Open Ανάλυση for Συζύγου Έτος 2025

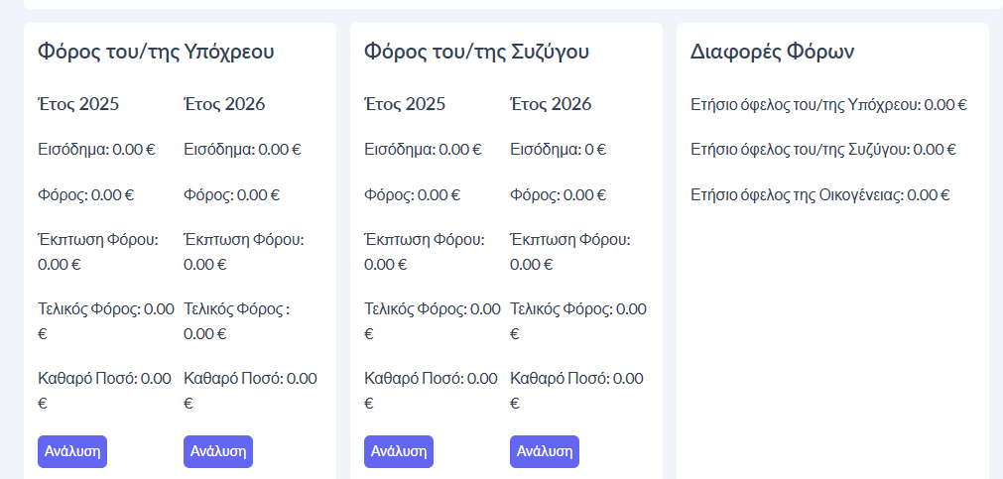pos(399,450)
